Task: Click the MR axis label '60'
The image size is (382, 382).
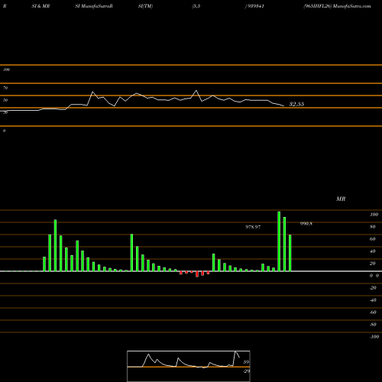Action: pos(373,239)
